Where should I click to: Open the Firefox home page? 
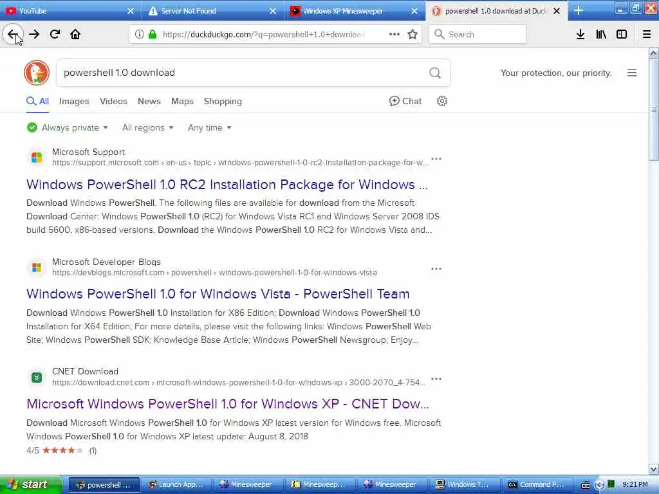pyautogui.click(x=75, y=34)
